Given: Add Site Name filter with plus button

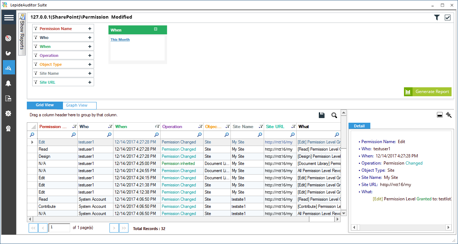Looking at the screenshot, I should (90, 73).
